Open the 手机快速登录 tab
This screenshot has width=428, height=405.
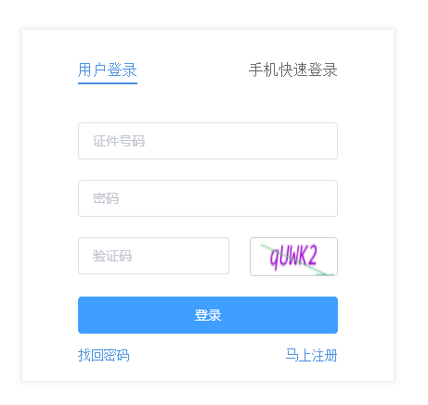(x=293, y=70)
